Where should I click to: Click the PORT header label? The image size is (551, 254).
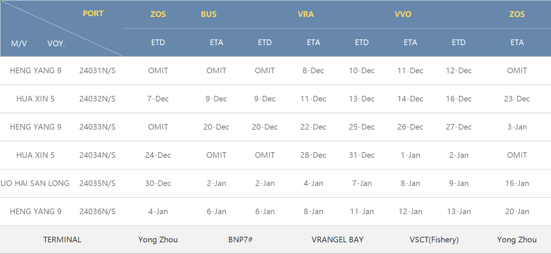[93, 14]
